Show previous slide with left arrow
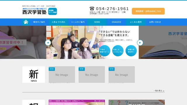The image size is (187, 105). pos(48,43)
